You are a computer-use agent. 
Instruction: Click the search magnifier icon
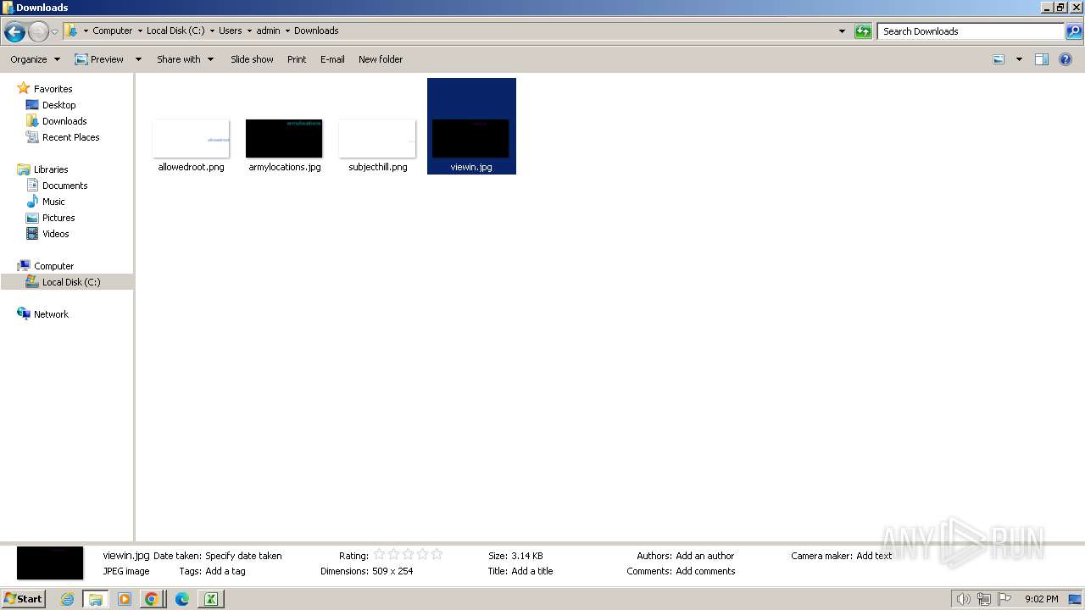[x=1074, y=31]
